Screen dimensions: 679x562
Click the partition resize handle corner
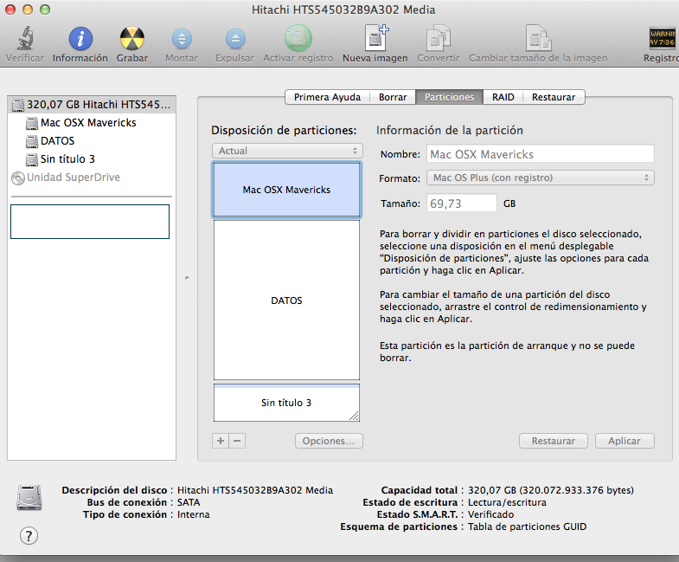pyautogui.click(x=355, y=417)
